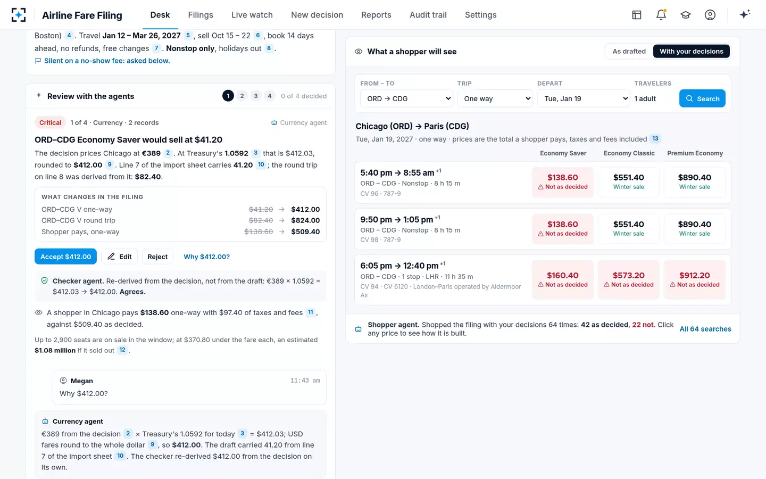Open the user account icon
This screenshot has height=479, width=766.
[710, 15]
